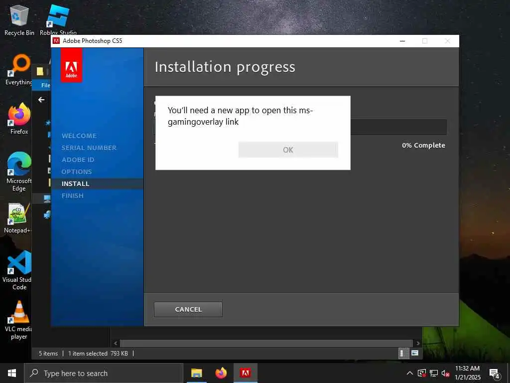Switch Explorer to details view icon
The height and width of the screenshot is (383, 510).
[403, 354]
